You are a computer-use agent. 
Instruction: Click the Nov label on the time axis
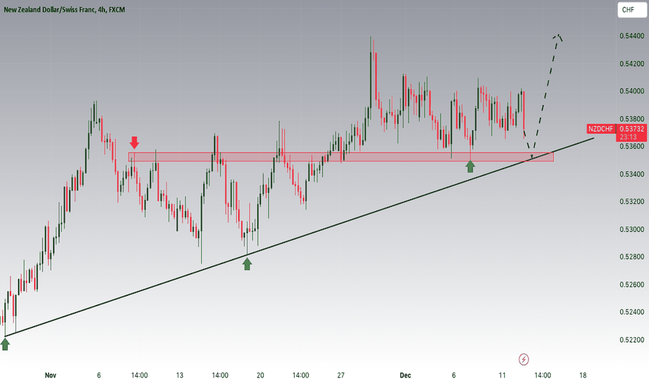point(51,375)
